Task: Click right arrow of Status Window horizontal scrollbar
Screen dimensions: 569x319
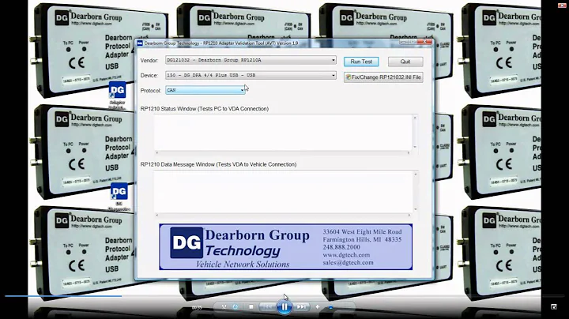Action: pos(409,152)
